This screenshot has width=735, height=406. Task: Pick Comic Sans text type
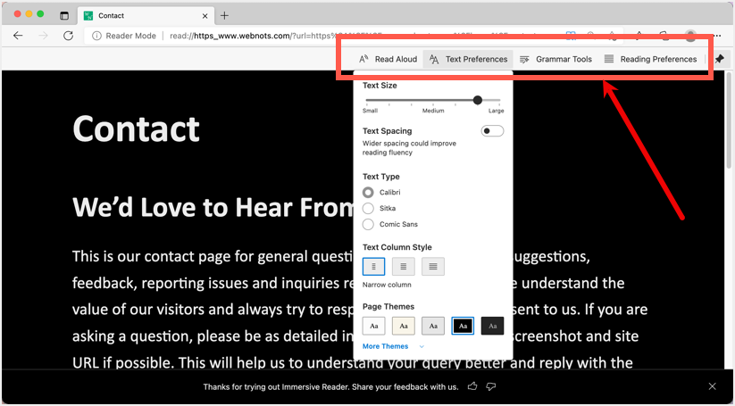pos(369,225)
